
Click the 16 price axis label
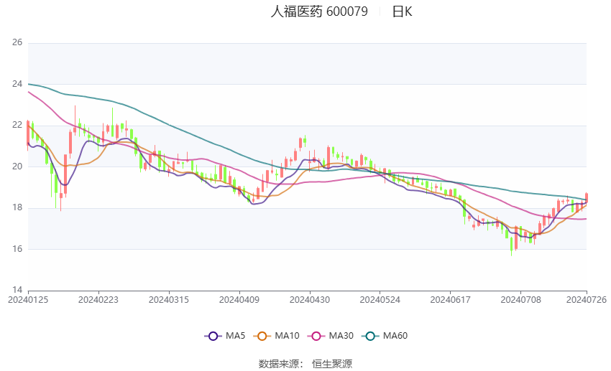point(17,249)
